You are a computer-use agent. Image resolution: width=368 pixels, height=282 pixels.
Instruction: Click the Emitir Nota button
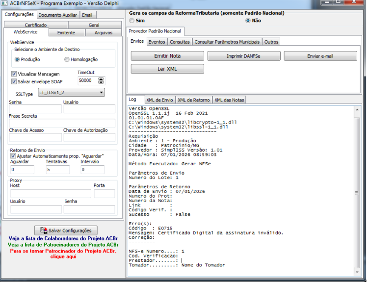coord(167,56)
